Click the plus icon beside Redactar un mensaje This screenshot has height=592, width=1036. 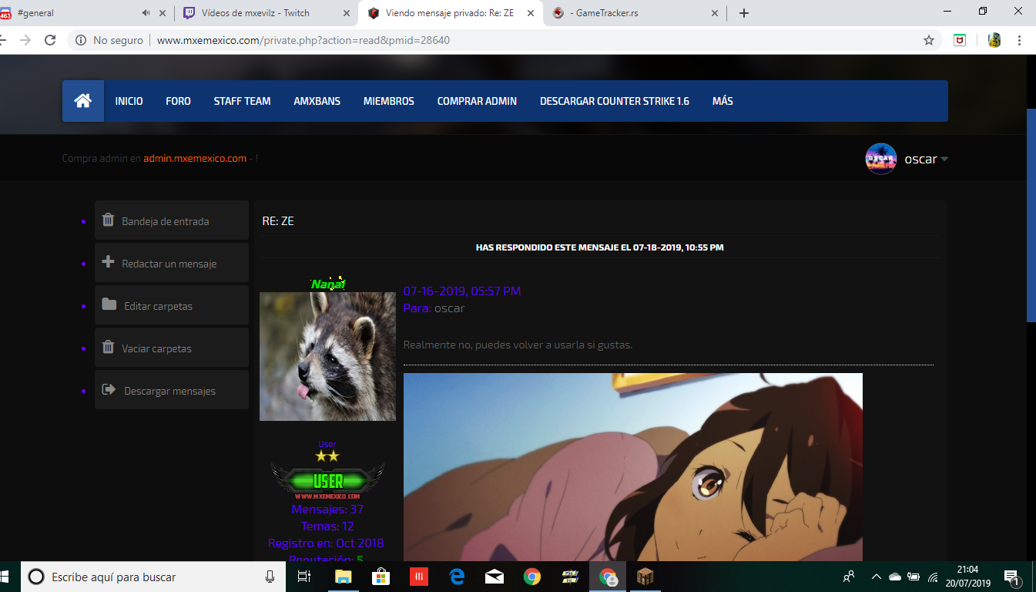pyautogui.click(x=109, y=262)
